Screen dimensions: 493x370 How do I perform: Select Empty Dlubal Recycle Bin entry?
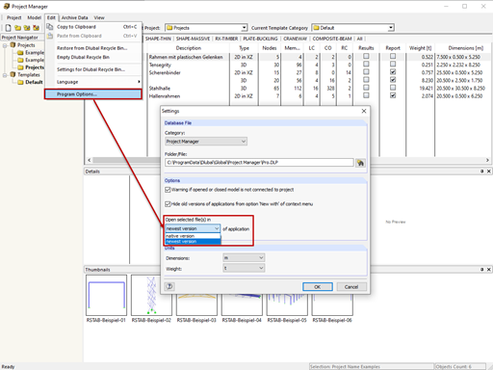[x=93, y=57]
